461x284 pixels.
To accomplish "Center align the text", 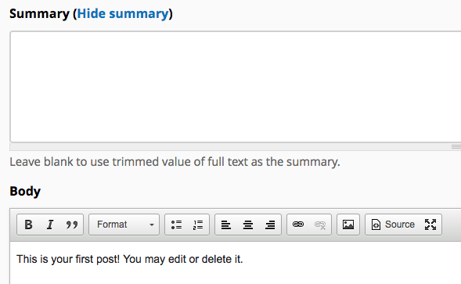I will tap(248, 225).
